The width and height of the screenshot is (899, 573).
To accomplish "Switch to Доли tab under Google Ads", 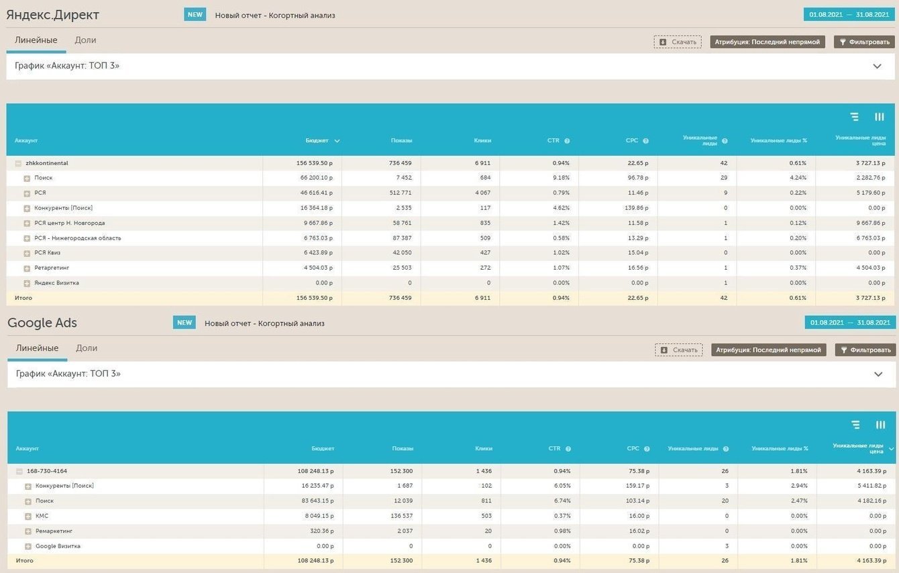I will click(x=87, y=348).
